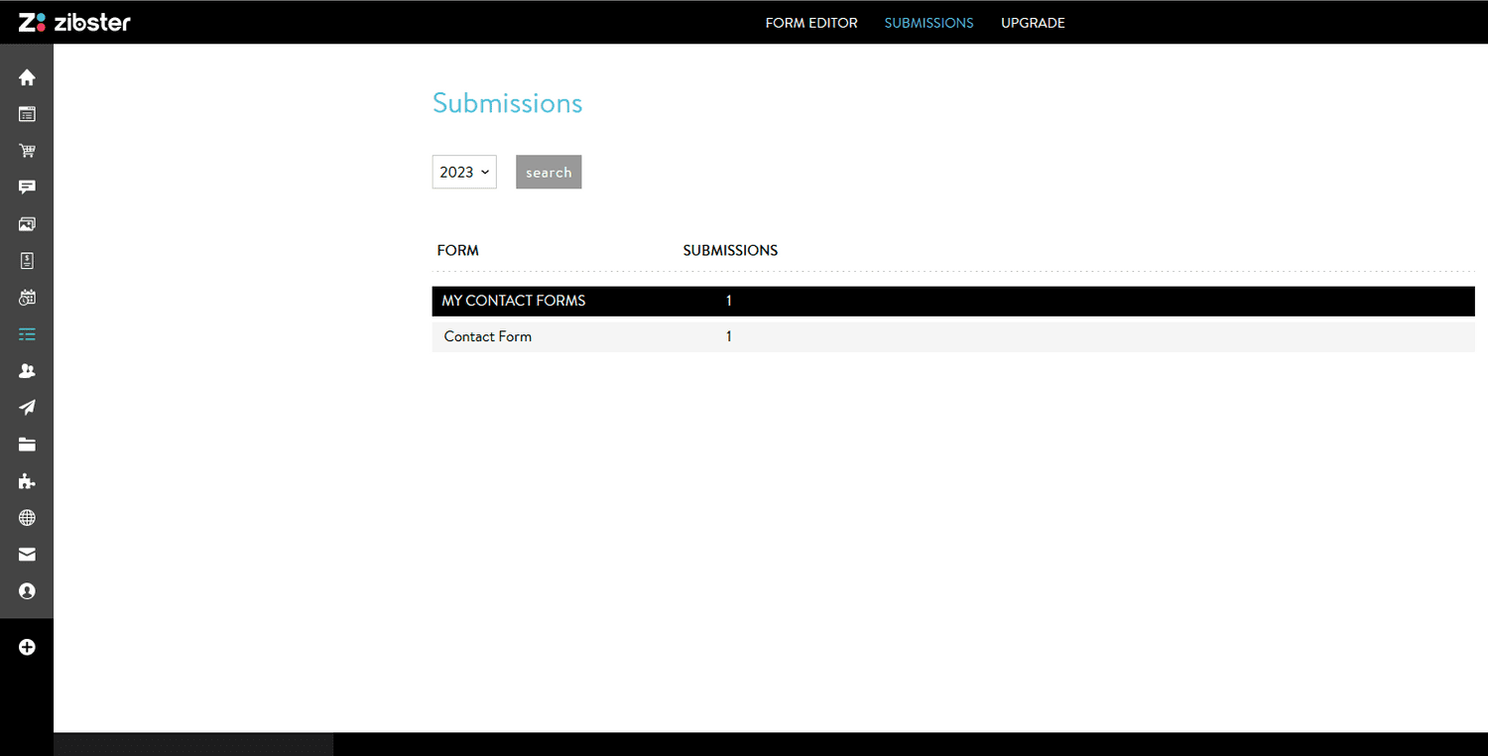Select the Pages sidebar icon
Viewport: 1488px width, 756px height.
(27, 113)
